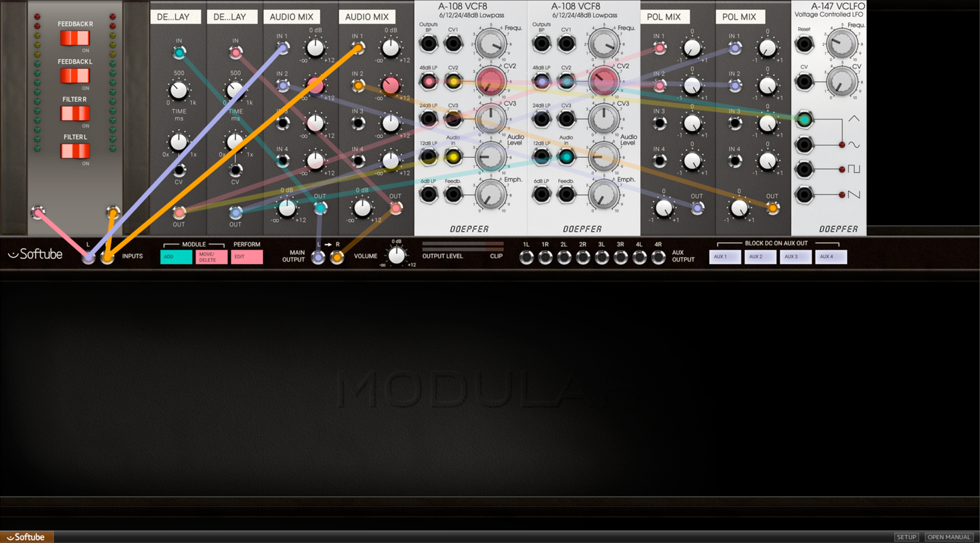
Task: Enable Block DC for AUX 2
Action: pos(760,257)
